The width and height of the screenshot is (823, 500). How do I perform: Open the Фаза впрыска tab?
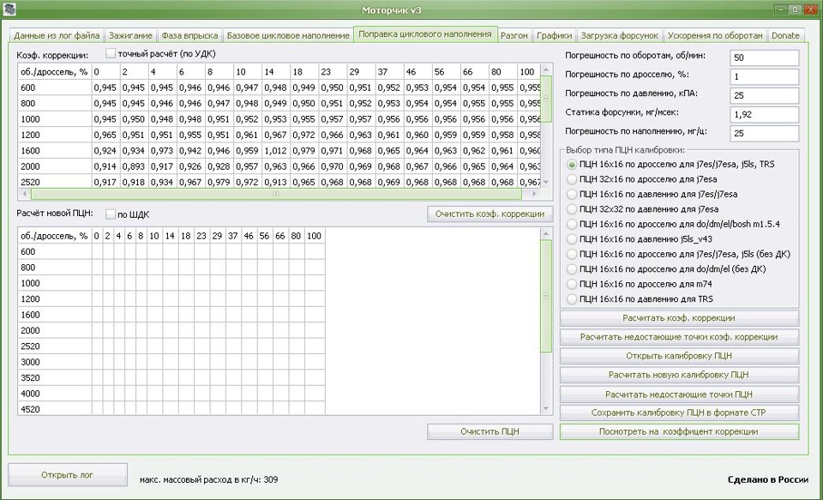(189, 36)
